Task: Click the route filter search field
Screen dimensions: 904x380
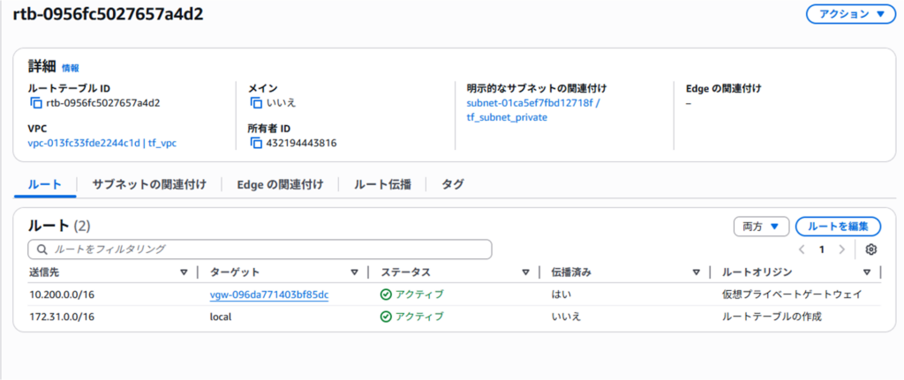Action: pos(260,250)
